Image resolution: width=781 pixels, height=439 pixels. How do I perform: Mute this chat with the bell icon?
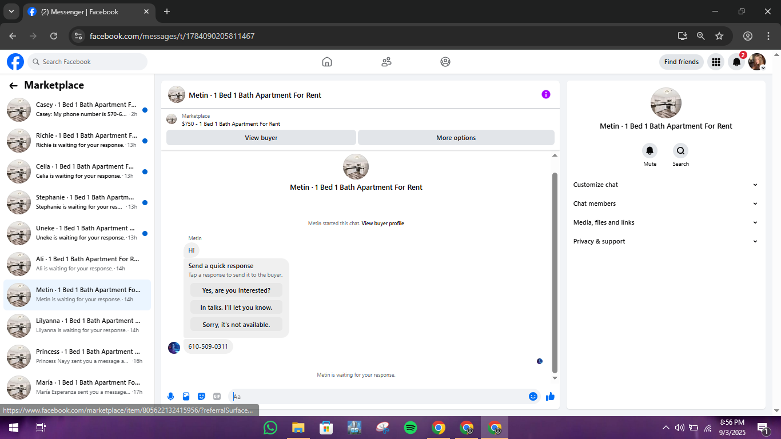pyautogui.click(x=649, y=151)
